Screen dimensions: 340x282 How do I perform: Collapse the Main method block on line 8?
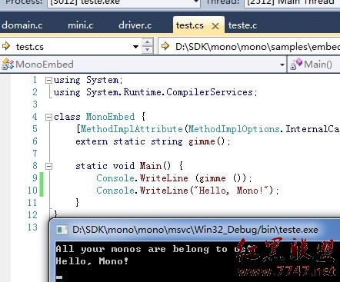pyautogui.click(x=48, y=166)
